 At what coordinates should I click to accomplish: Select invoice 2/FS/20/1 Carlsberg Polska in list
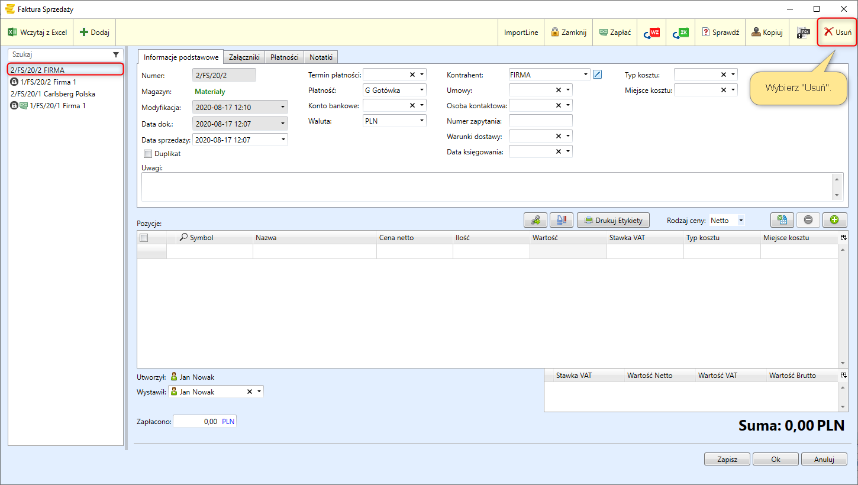point(53,94)
